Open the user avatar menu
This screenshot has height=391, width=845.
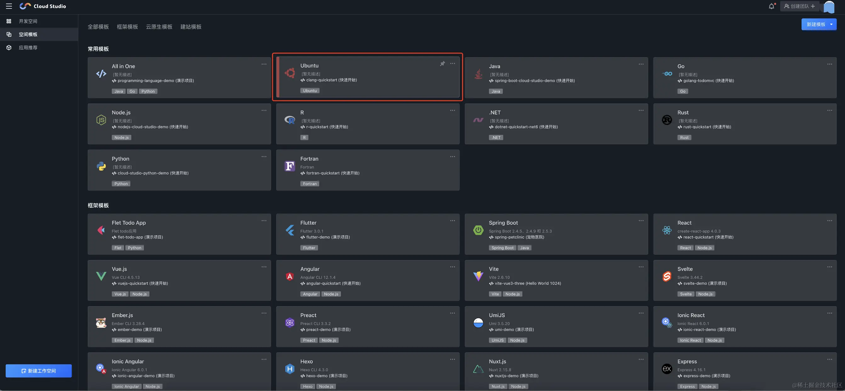[829, 7]
